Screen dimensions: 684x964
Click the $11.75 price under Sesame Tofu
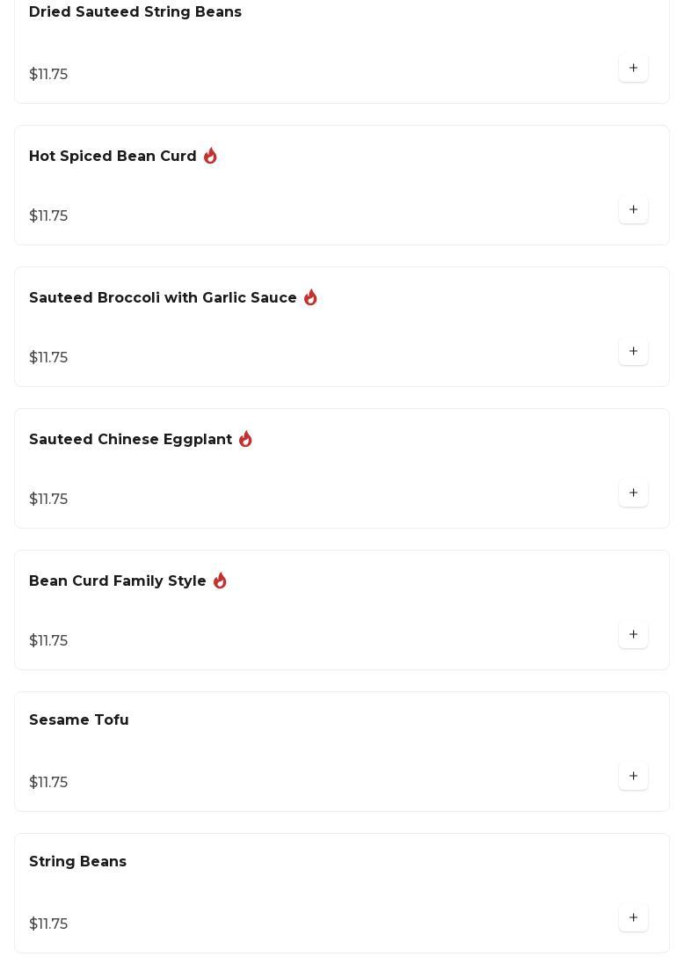coord(48,782)
